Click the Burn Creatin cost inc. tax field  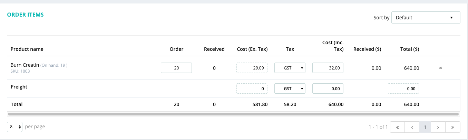328,68
